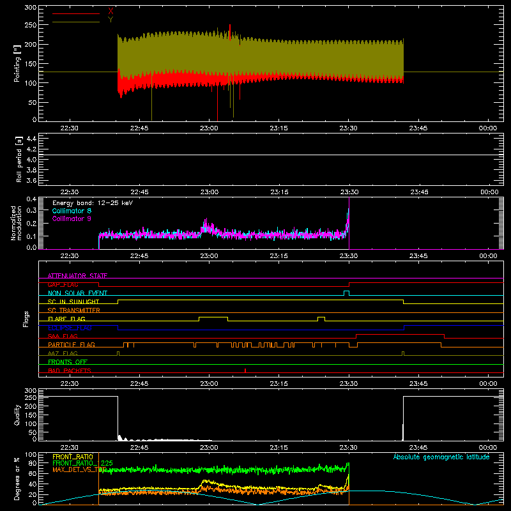The height and width of the screenshot is (511, 511).
Task: Click the 23:00 tick label under Pointing plot
Action: coord(209,128)
